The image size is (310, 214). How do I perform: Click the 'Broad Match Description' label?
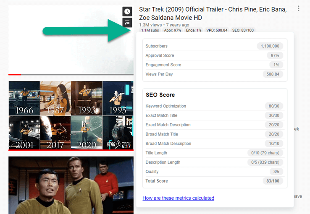168,144
